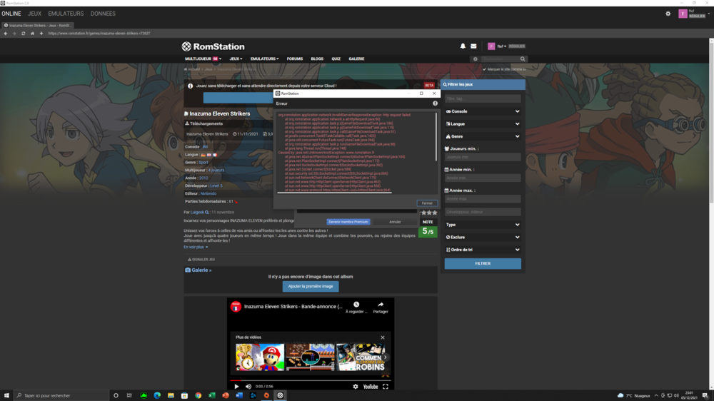Open user account dropdown in site header
The image size is (714, 401).
tap(501, 46)
